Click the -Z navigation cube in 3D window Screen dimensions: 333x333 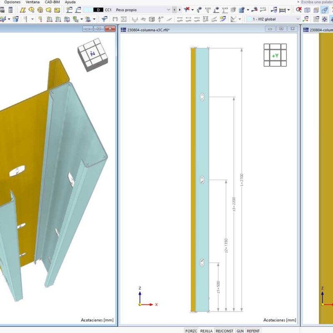point(92,55)
